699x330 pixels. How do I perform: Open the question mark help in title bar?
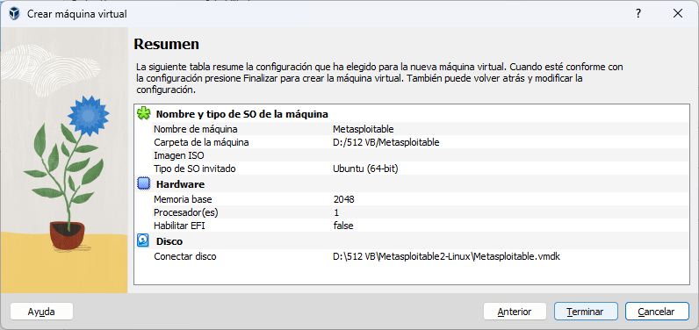638,14
